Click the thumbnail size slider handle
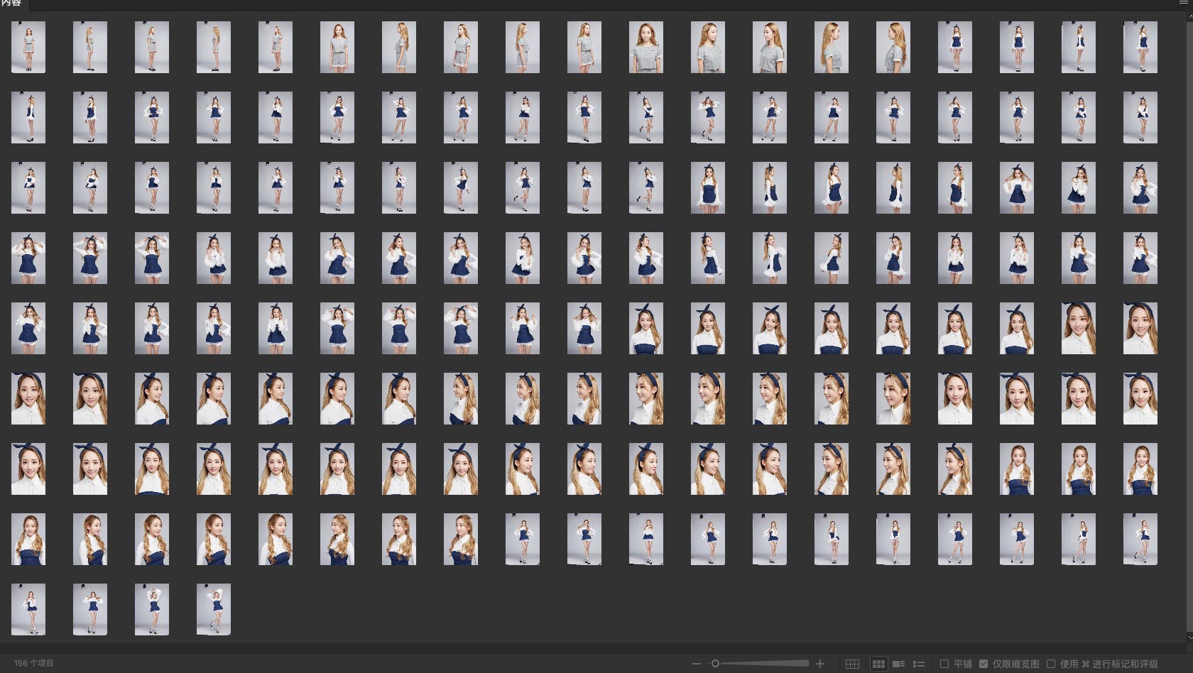The width and height of the screenshot is (1193, 673). 715,664
